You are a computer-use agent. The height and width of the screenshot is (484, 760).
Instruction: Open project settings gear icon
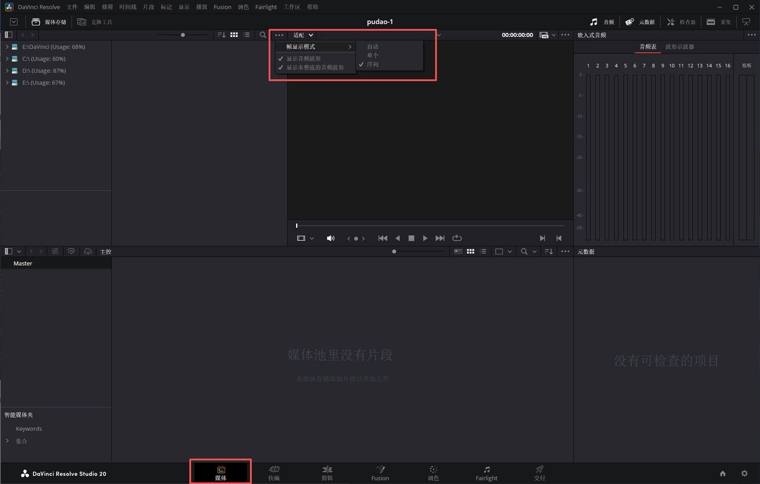pos(744,473)
